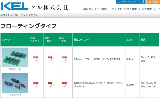Open the DU series mating list PDF

point(51,59)
